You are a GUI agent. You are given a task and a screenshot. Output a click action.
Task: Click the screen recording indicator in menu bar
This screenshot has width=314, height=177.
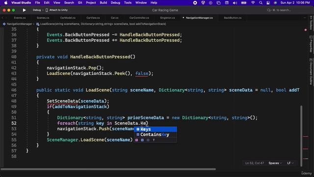(x=195, y=3)
